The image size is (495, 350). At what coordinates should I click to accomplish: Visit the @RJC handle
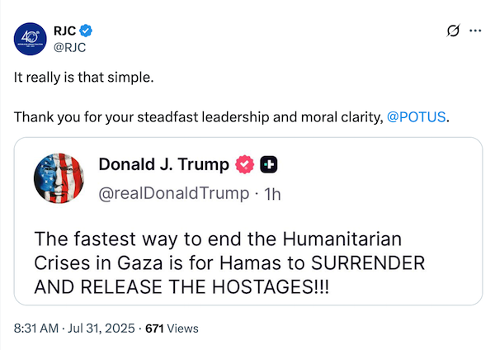(x=70, y=46)
